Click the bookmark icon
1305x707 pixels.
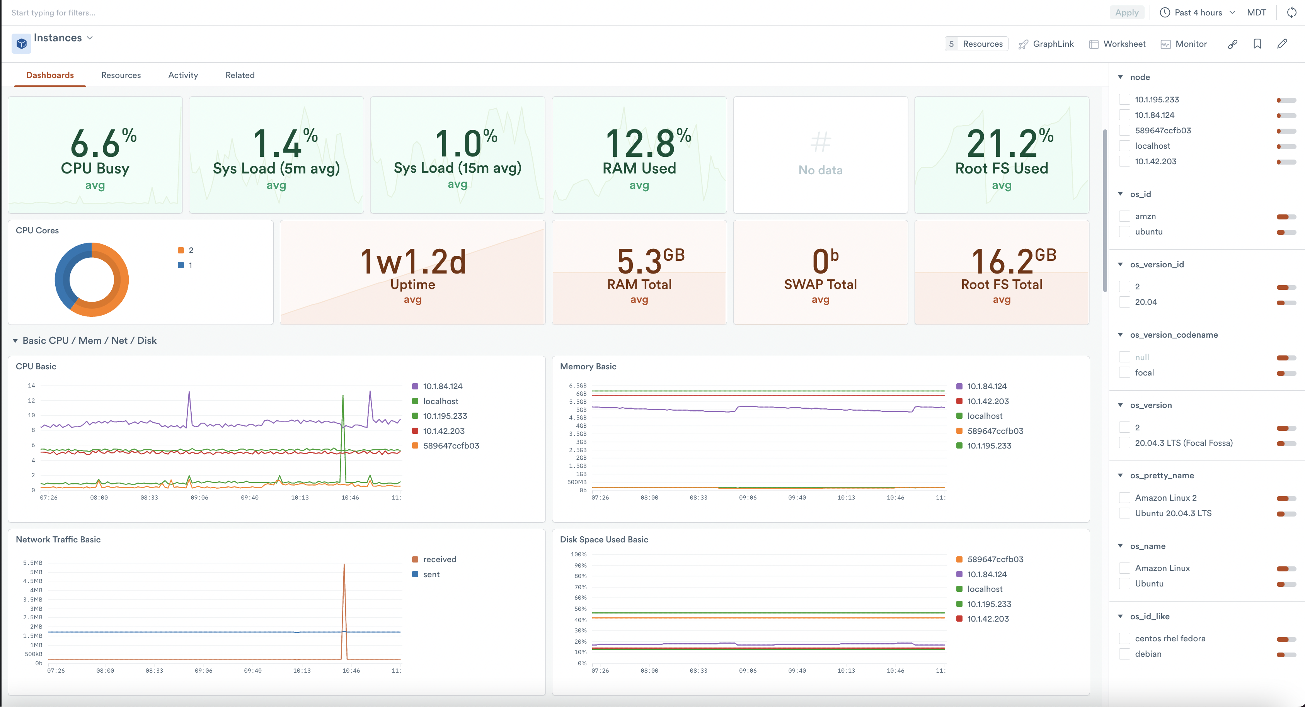click(1257, 44)
